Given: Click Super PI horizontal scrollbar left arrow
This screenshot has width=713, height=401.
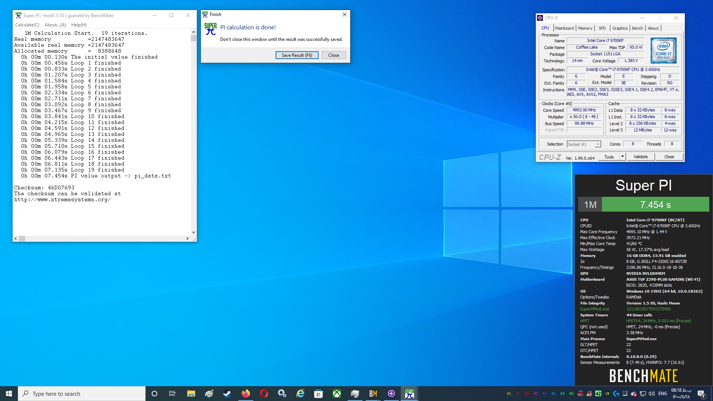Looking at the screenshot, I should (x=16, y=238).
